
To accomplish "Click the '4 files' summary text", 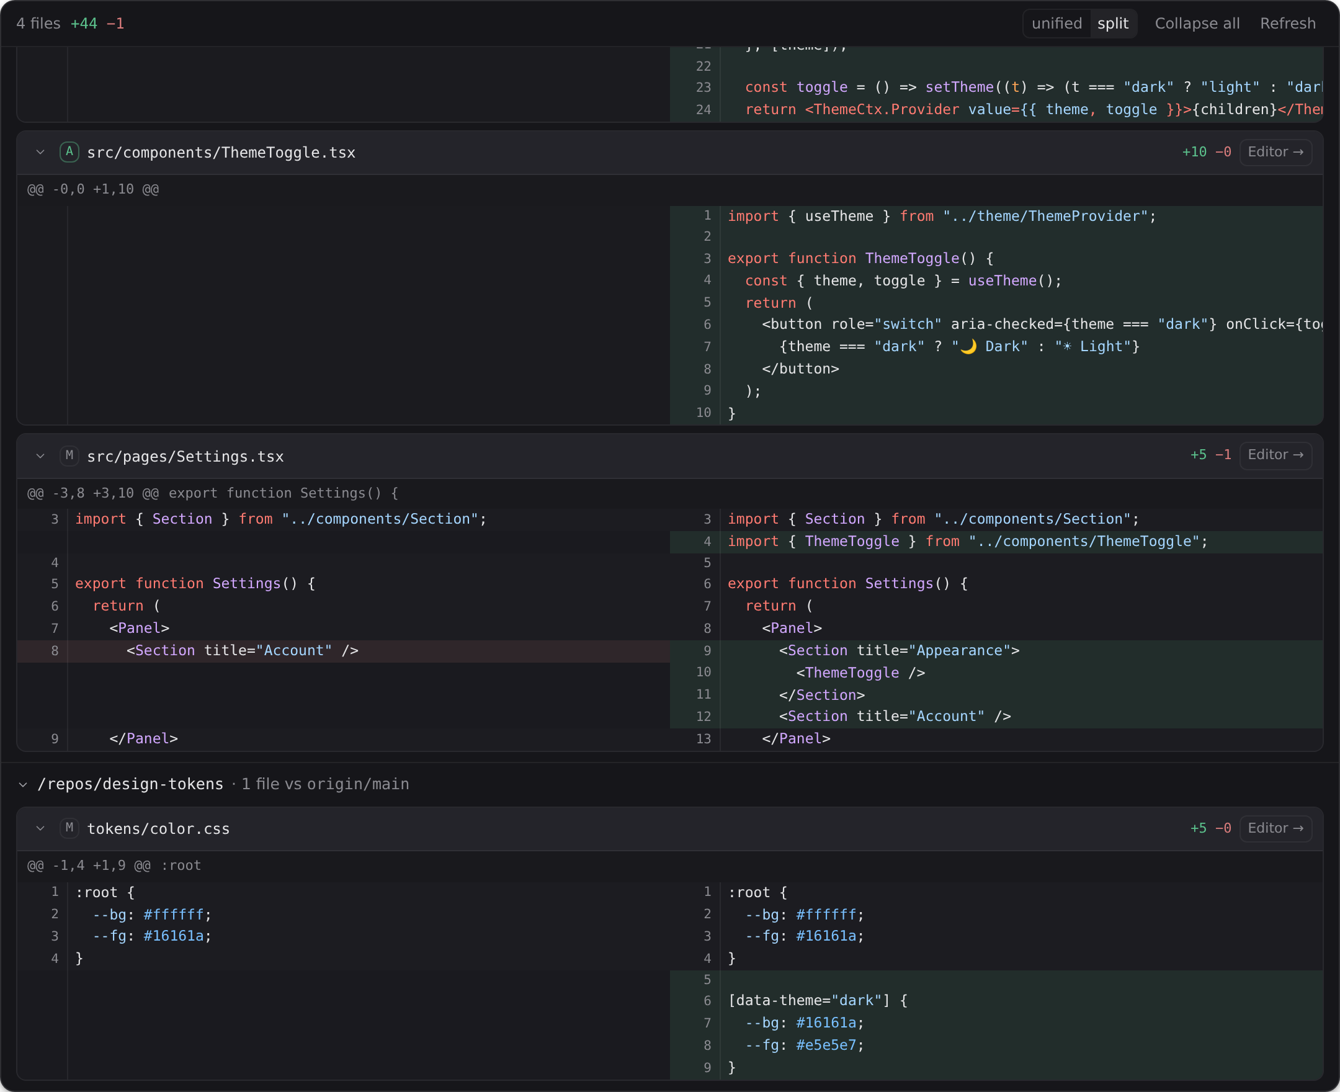I will point(38,24).
